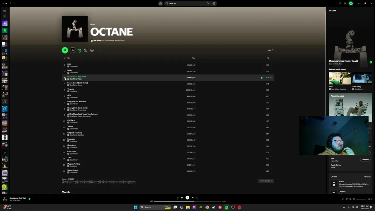375x211 pixels.
Task: Pause the OCTANE album with the green button
Action: pos(65,50)
